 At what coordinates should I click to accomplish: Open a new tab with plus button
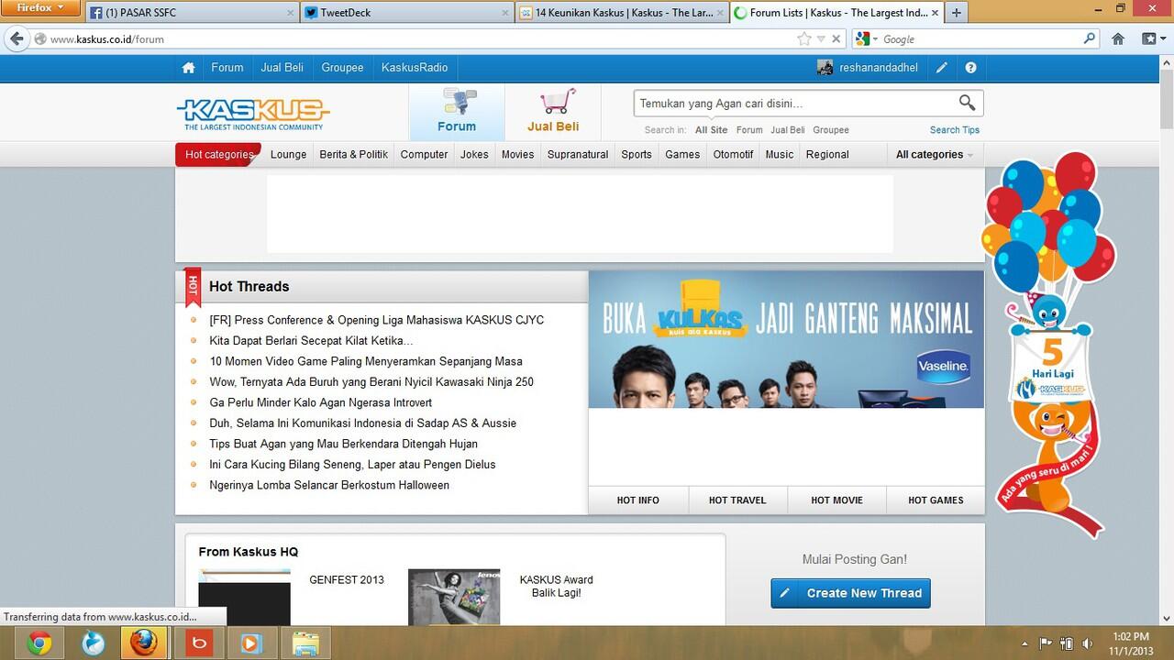tap(957, 13)
